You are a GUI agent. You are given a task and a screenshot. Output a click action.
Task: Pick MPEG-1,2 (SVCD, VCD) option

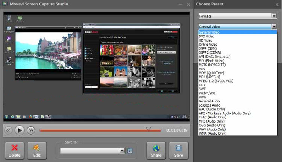(x=238, y=81)
